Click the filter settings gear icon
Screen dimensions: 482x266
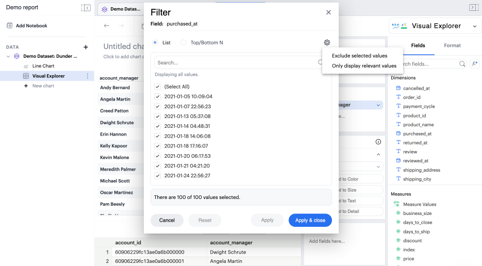coord(327,43)
